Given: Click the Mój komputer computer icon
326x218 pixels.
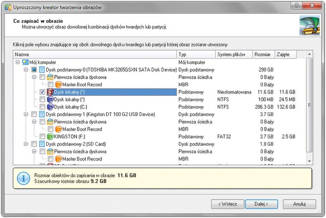Looking at the screenshot, I should click(x=25, y=62).
